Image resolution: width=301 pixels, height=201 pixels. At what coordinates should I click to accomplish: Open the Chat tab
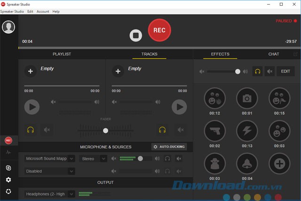(x=274, y=54)
